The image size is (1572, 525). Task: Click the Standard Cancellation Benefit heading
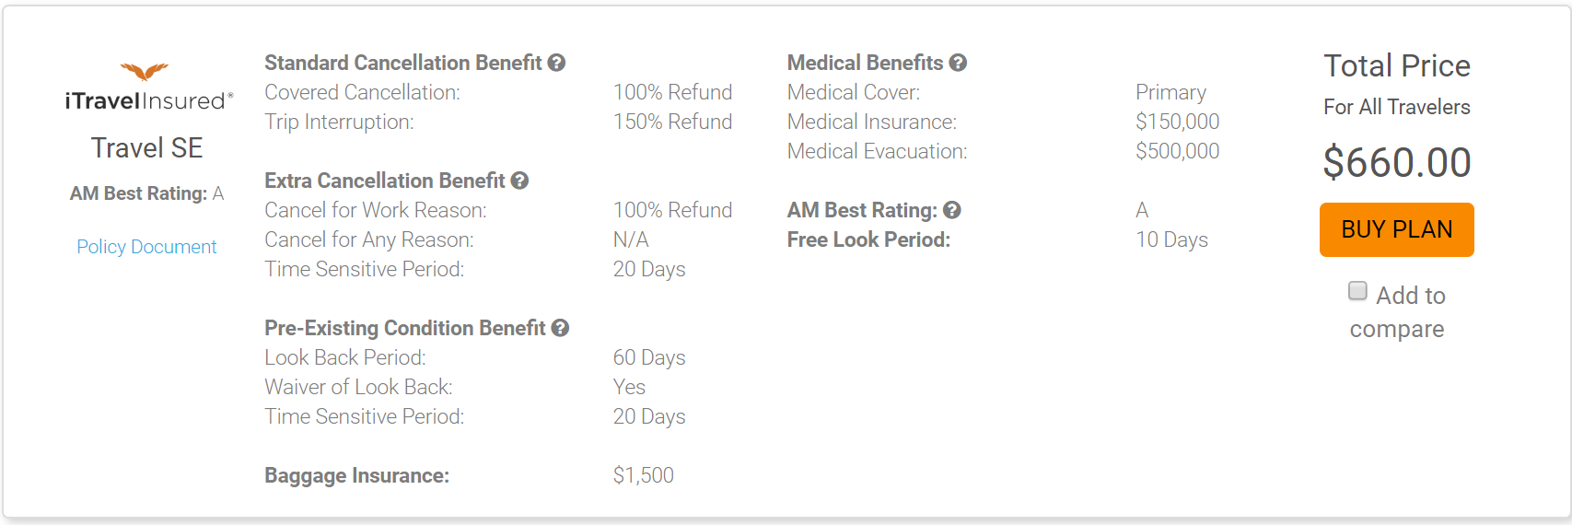point(402,63)
